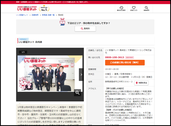Image resolution: width=171 pixels, height=126 pixels.
Task: Click the 店舗名 / 会社名 row label
Action: click(95, 50)
